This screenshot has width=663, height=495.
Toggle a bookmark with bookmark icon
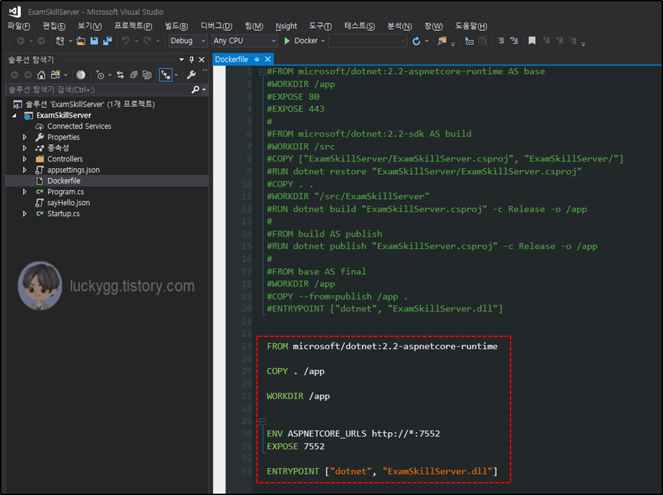(x=532, y=40)
